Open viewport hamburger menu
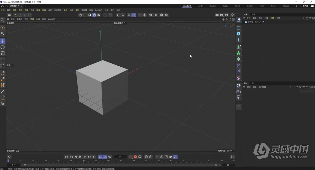The image size is (315, 170). point(8,19)
